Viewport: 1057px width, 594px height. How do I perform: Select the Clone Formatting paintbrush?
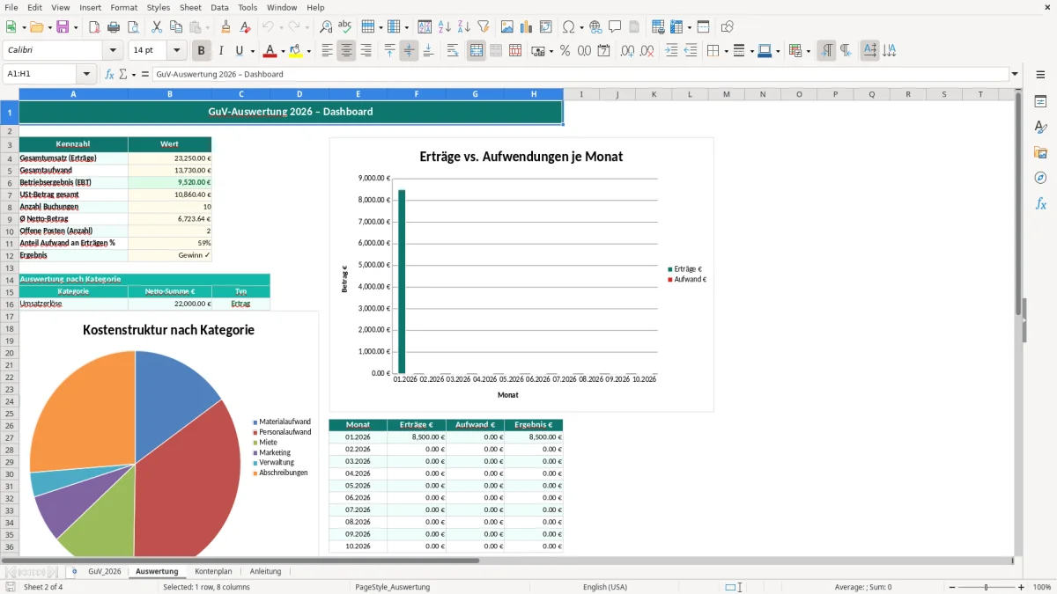(225, 26)
